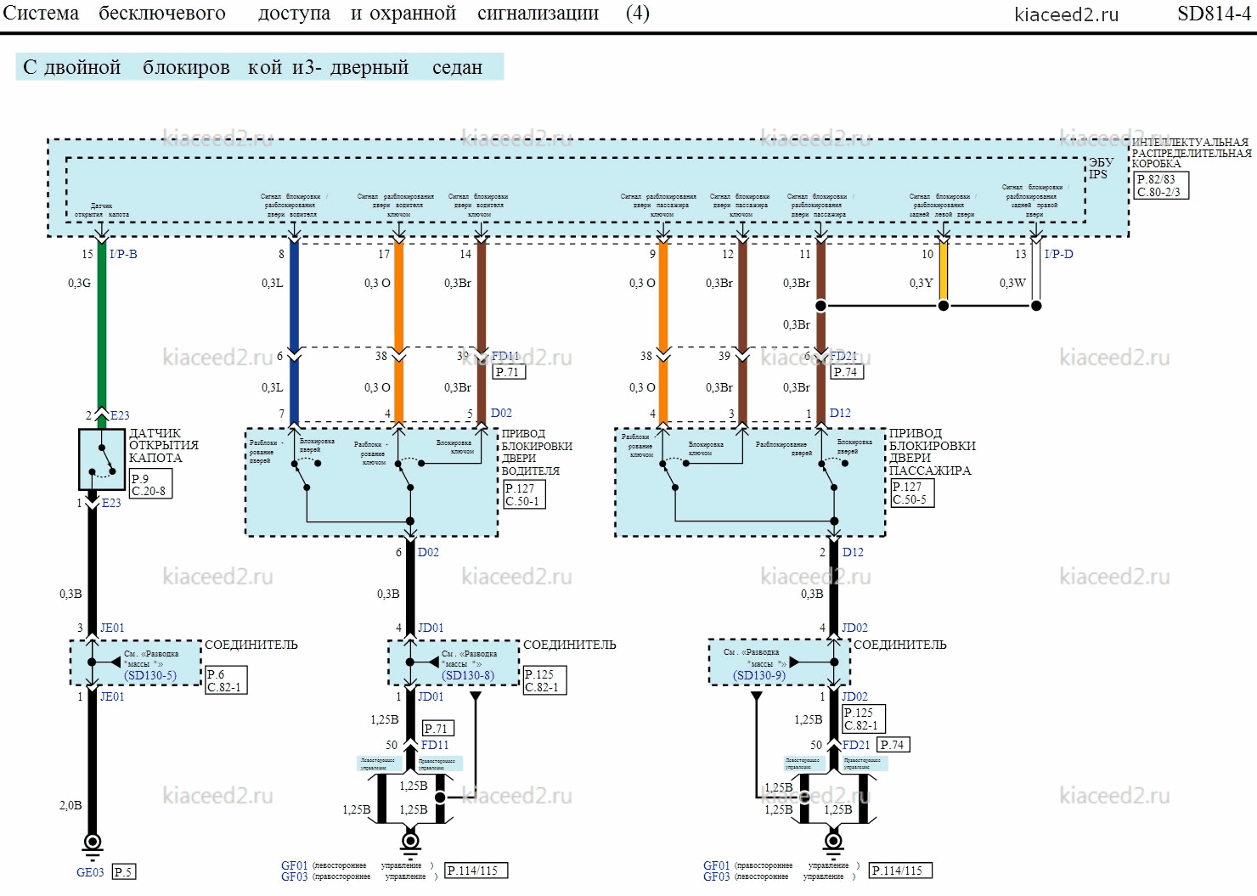The image size is (1257, 896).
Task: Click the P.71 box beside FD11 pin 39
Action: [x=509, y=372]
